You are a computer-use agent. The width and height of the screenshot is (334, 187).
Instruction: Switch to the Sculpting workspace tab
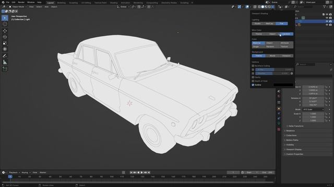(74, 3)
